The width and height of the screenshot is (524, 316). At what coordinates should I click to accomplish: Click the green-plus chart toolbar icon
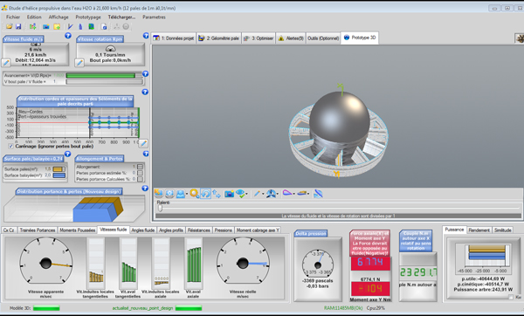[33, 26]
